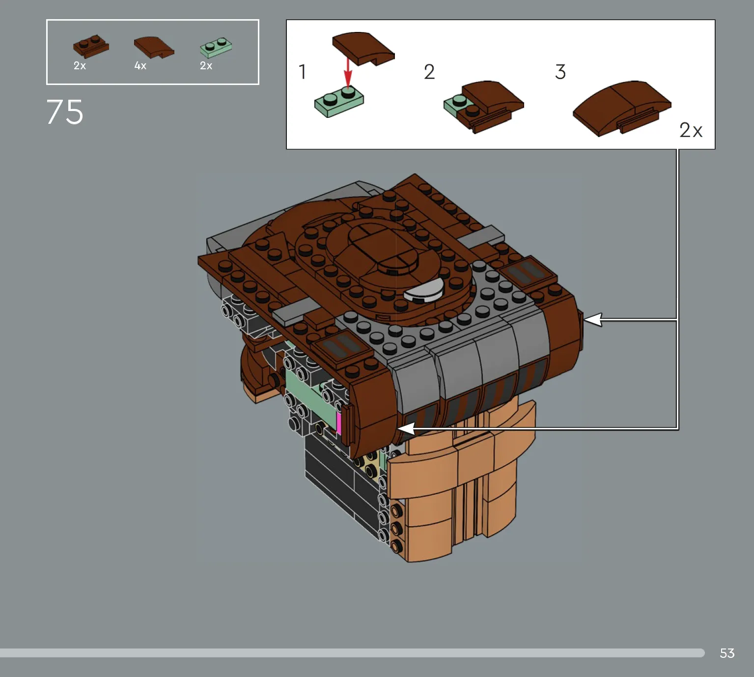The width and height of the screenshot is (754, 677).
Task: Click the light gray half-round tile on model
Action: tap(424, 290)
